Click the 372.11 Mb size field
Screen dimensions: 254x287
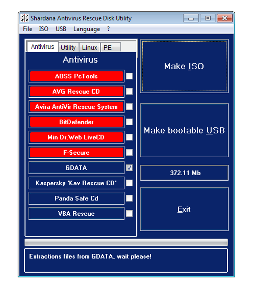(x=184, y=173)
